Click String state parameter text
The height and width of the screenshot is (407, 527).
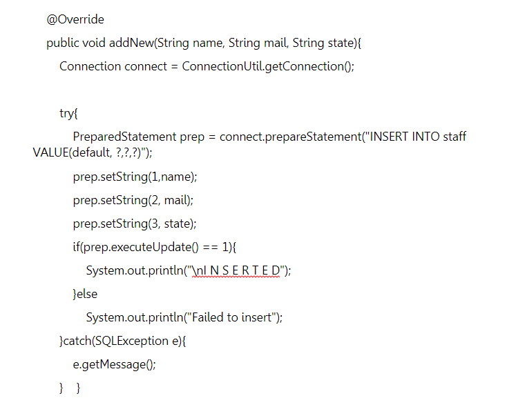tap(324, 43)
